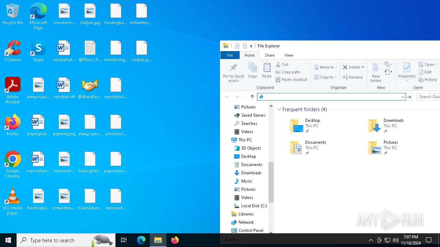
Task: Open notification center icon
Action: [429, 240]
